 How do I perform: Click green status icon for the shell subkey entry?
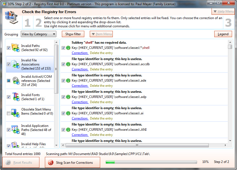pyautogui.click(x=68, y=48)
